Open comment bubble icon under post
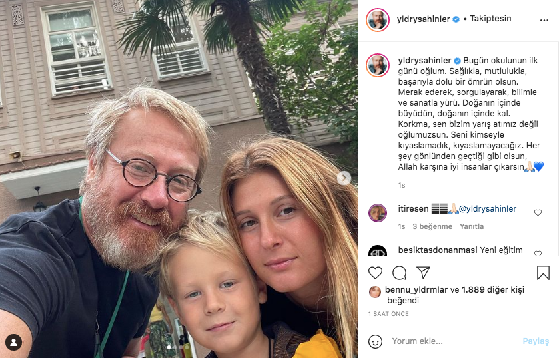 (399, 273)
